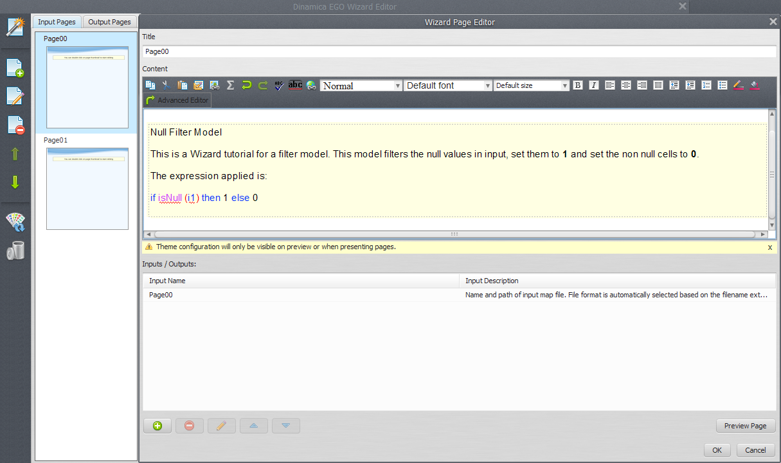Switch to the Output Pages tab
Screen dimensions: 781x463
click(x=109, y=22)
